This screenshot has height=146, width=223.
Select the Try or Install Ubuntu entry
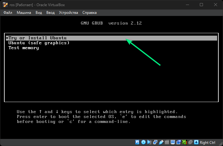111,38
